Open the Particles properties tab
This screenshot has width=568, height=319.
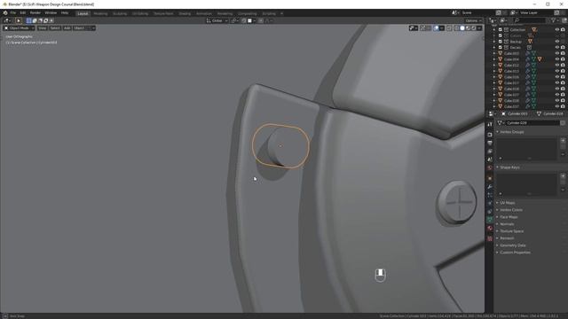(490, 195)
